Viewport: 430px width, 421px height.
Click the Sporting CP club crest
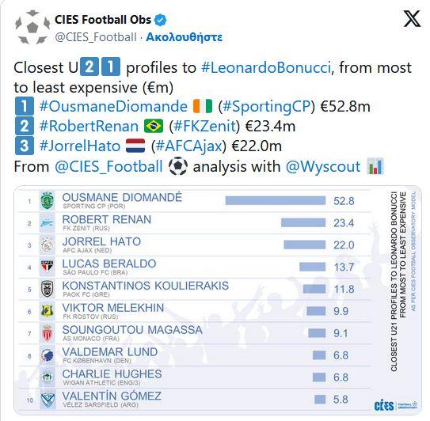[48, 201]
